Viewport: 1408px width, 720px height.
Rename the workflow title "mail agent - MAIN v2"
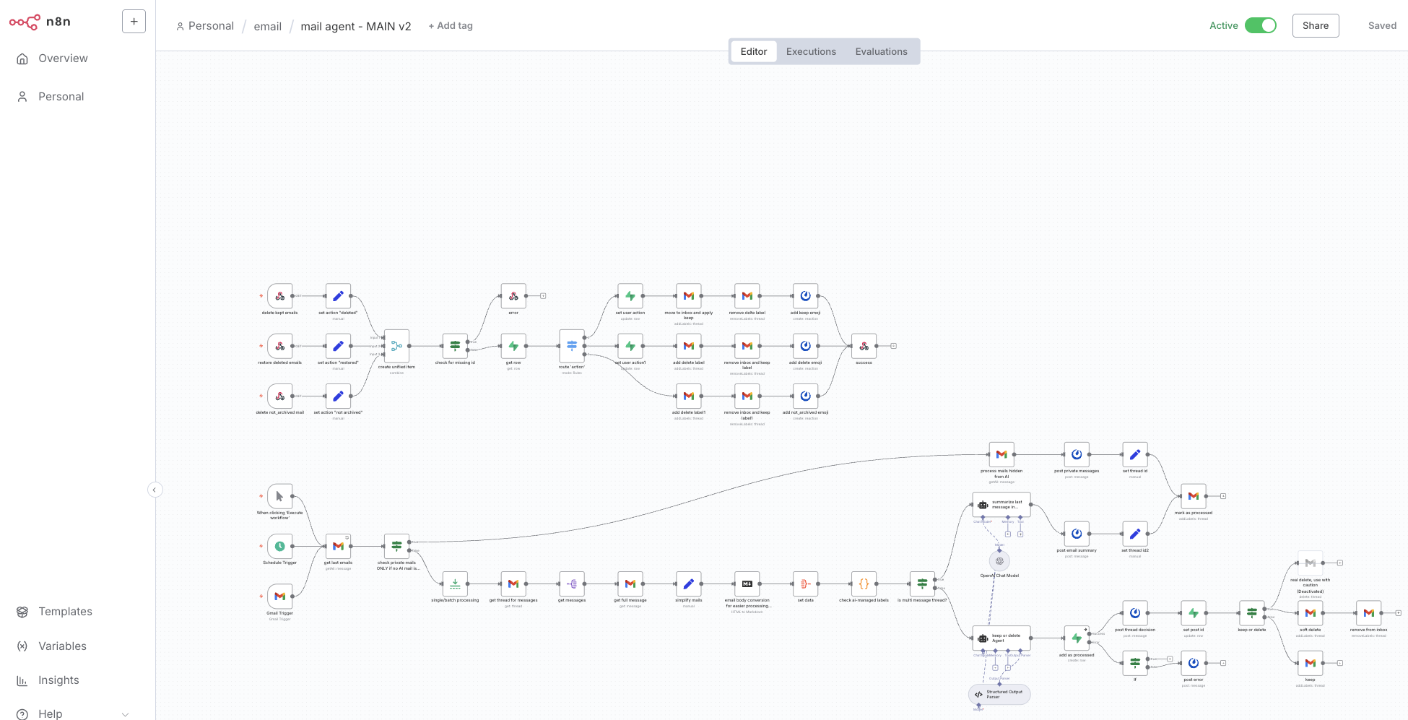pyautogui.click(x=356, y=26)
